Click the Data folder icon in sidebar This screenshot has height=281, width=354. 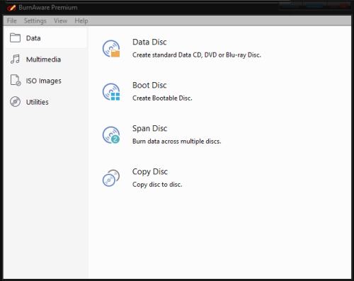[x=15, y=38]
